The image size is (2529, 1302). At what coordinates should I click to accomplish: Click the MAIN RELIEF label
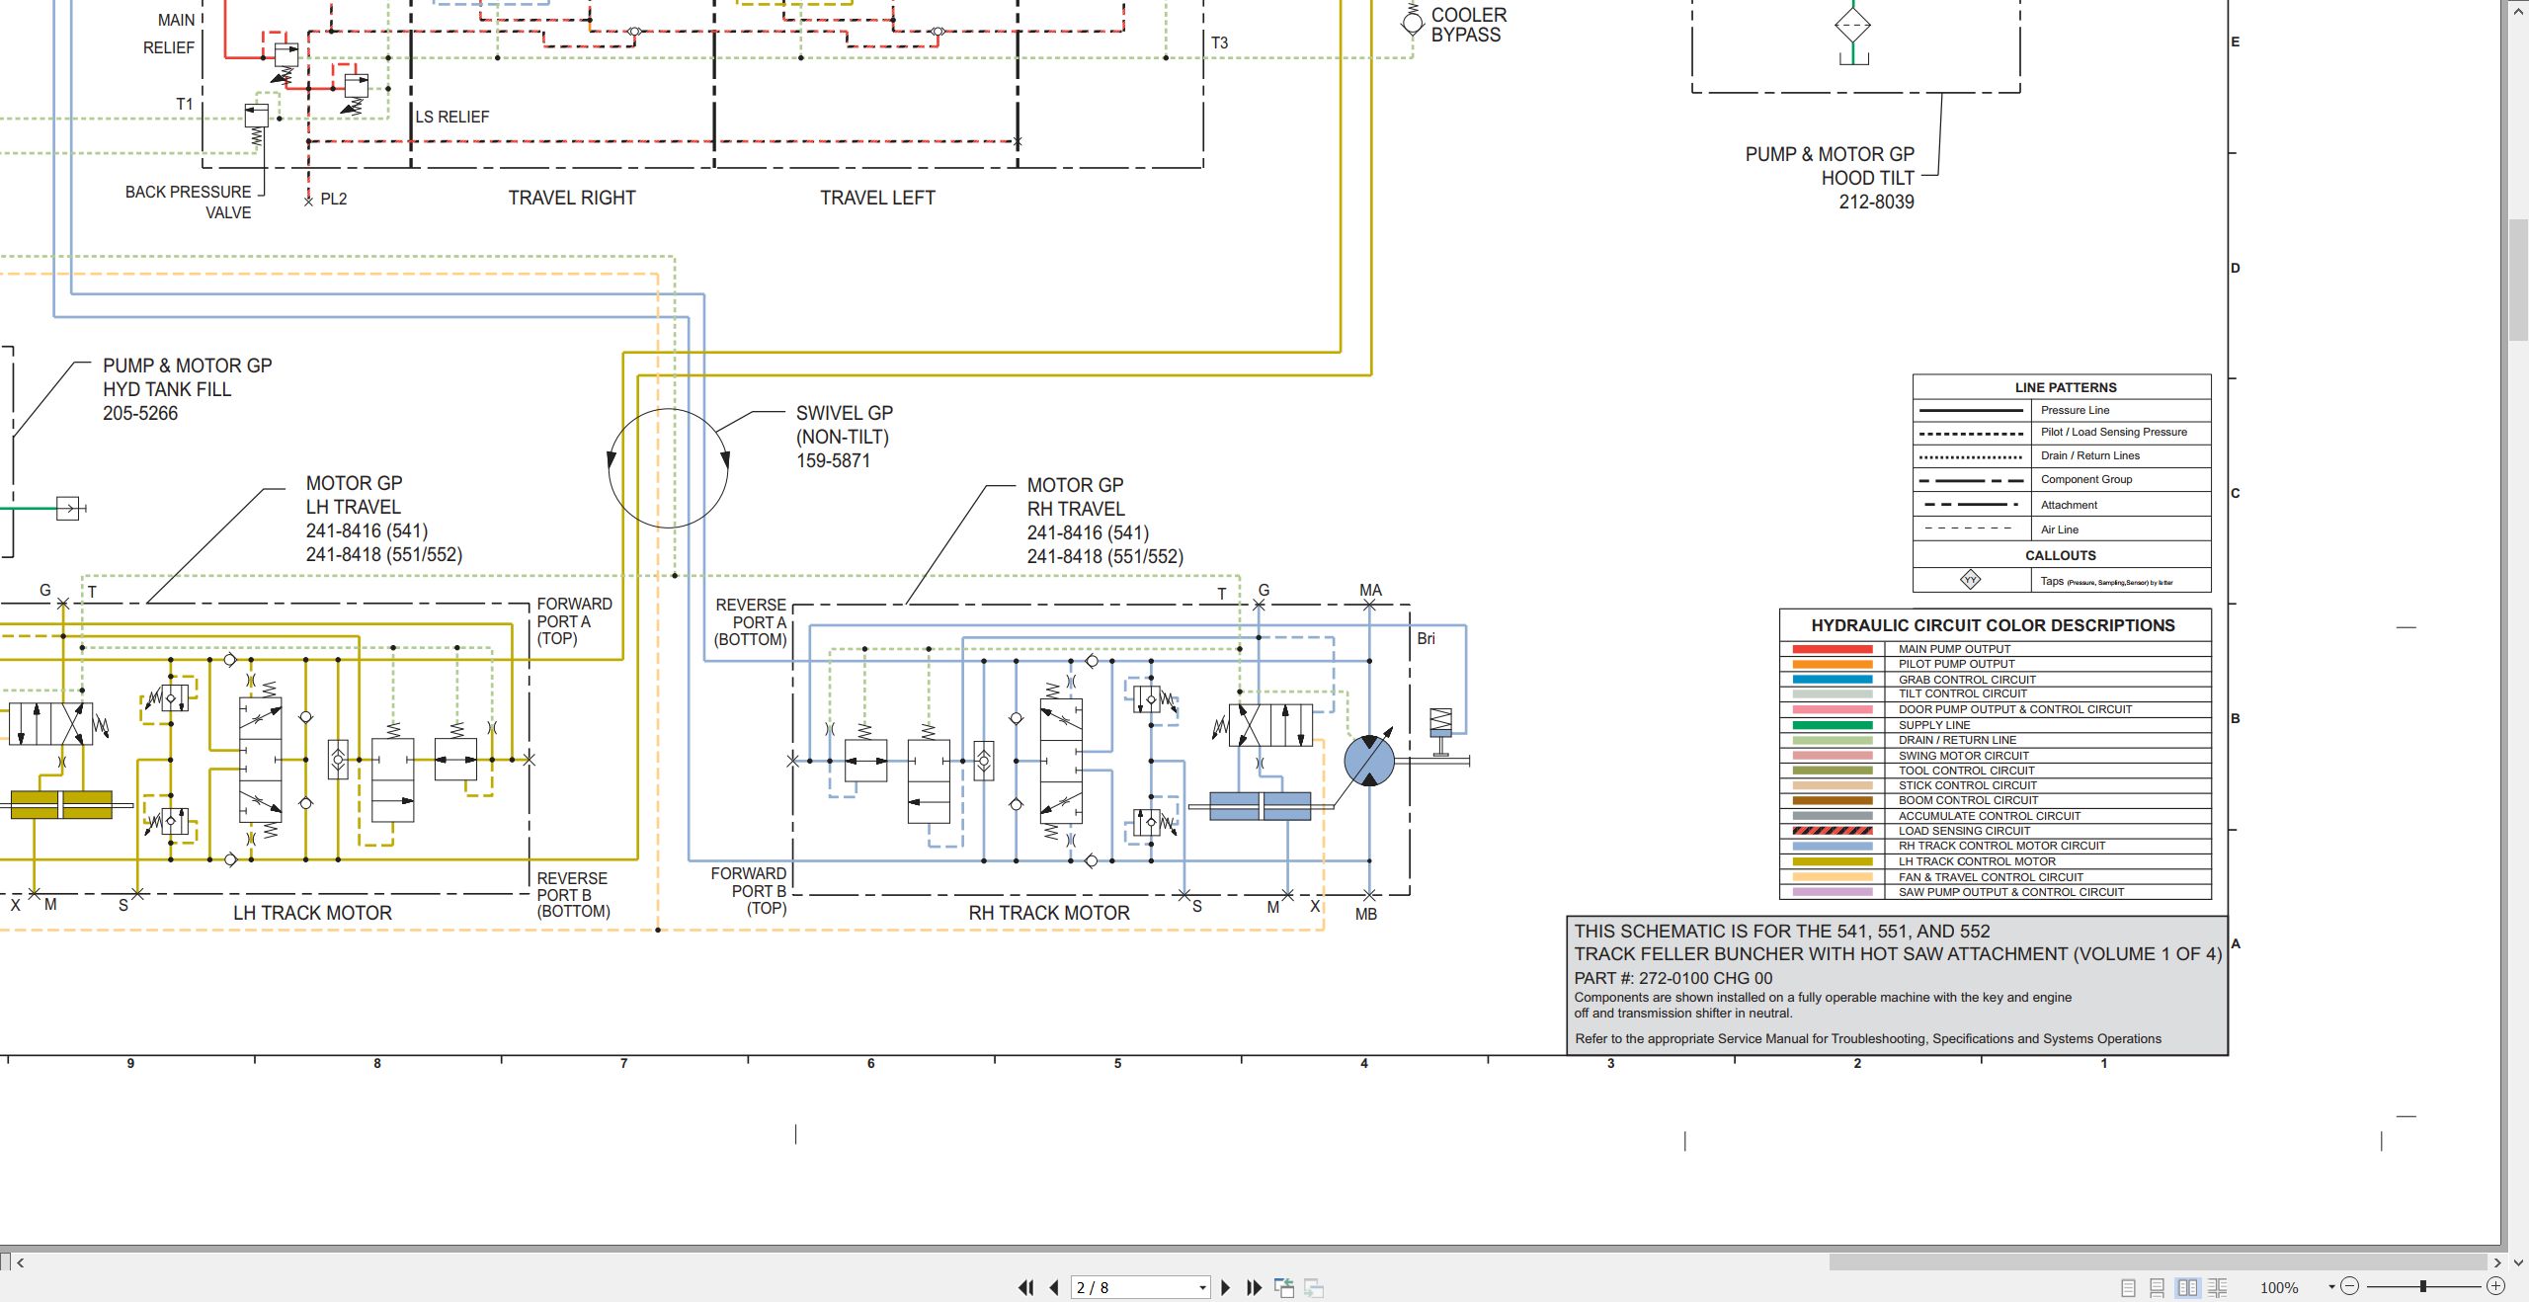(169, 34)
